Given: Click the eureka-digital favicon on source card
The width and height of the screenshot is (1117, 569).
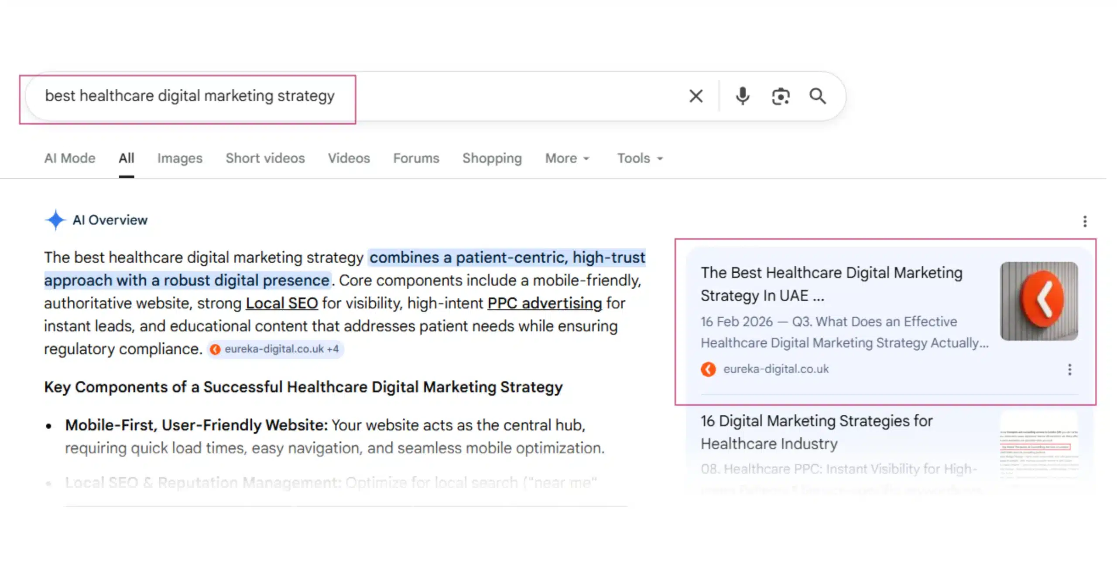Looking at the screenshot, I should 708,369.
